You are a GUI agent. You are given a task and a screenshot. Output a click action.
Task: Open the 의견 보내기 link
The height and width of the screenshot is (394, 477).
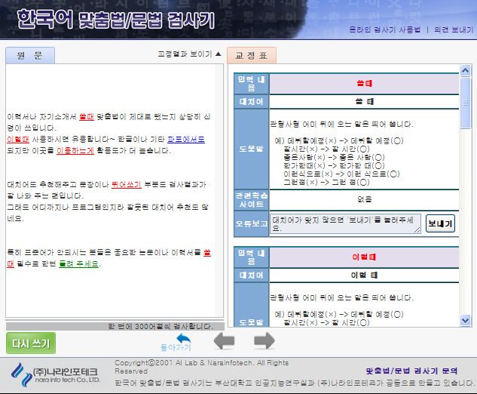(x=454, y=29)
